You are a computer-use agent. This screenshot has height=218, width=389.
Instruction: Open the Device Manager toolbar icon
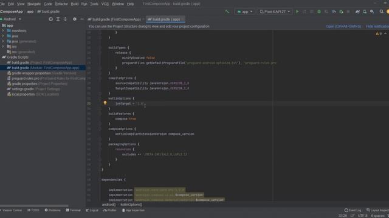[x=365, y=12]
